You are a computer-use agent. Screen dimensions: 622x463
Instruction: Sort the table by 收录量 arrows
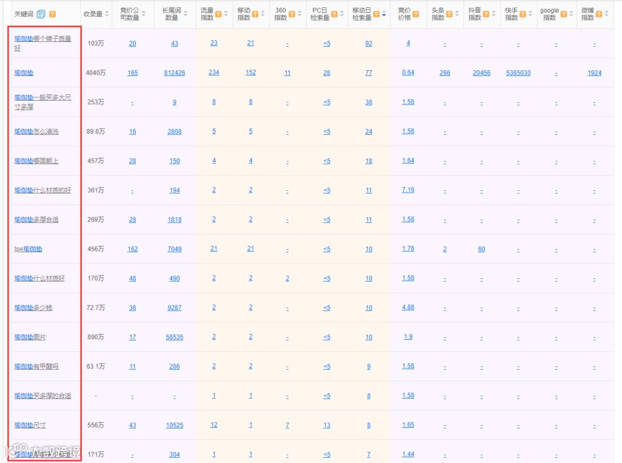point(107,14)
